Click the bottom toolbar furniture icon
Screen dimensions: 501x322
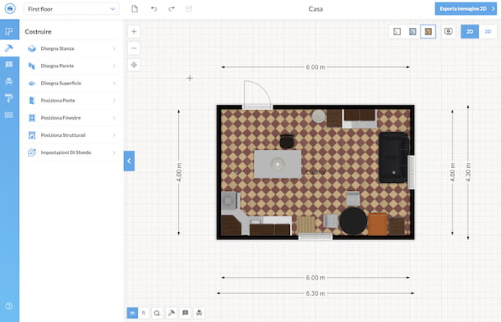click(199, 313)
